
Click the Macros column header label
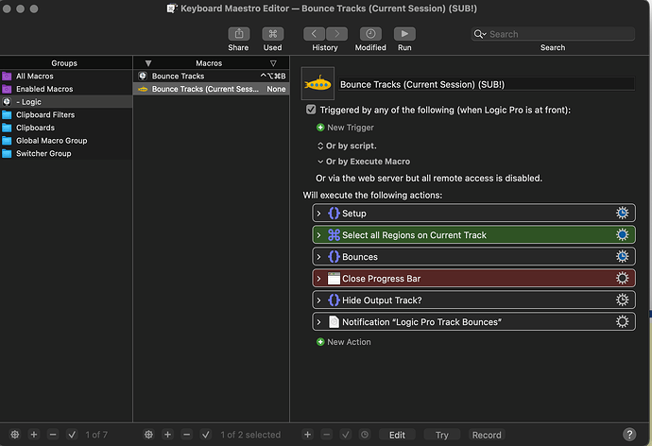coord(209,63)
